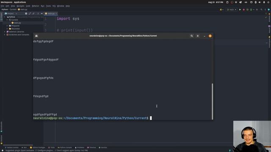Expand the Prepared folder arrow
Screen dimensions: 271x152
(7, 26)
